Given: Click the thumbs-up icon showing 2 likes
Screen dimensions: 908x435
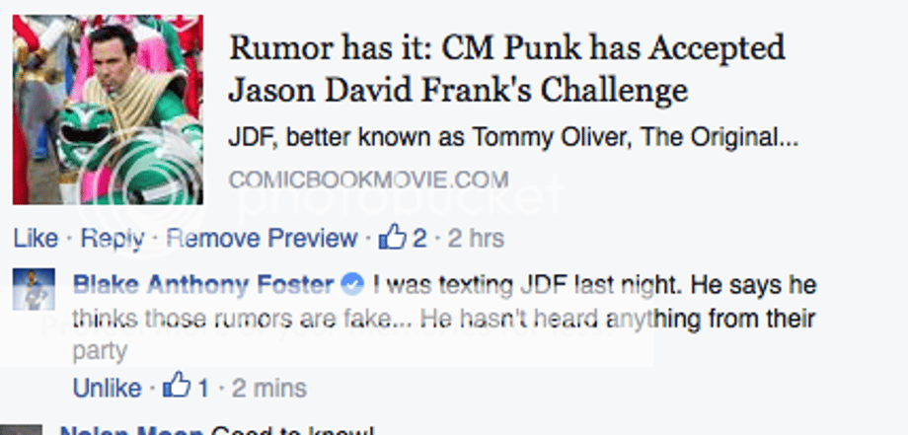Looking at the screenshot, I should click(393, 238).
